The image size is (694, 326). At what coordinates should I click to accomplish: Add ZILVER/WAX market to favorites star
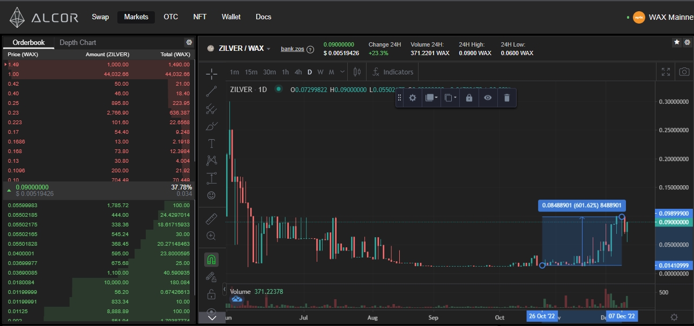[x=677, y=42]
